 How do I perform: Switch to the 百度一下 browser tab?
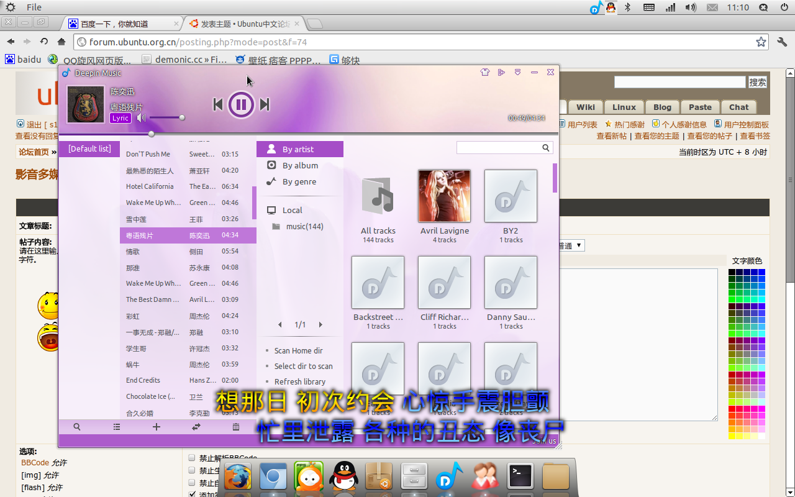coord(122,24)
